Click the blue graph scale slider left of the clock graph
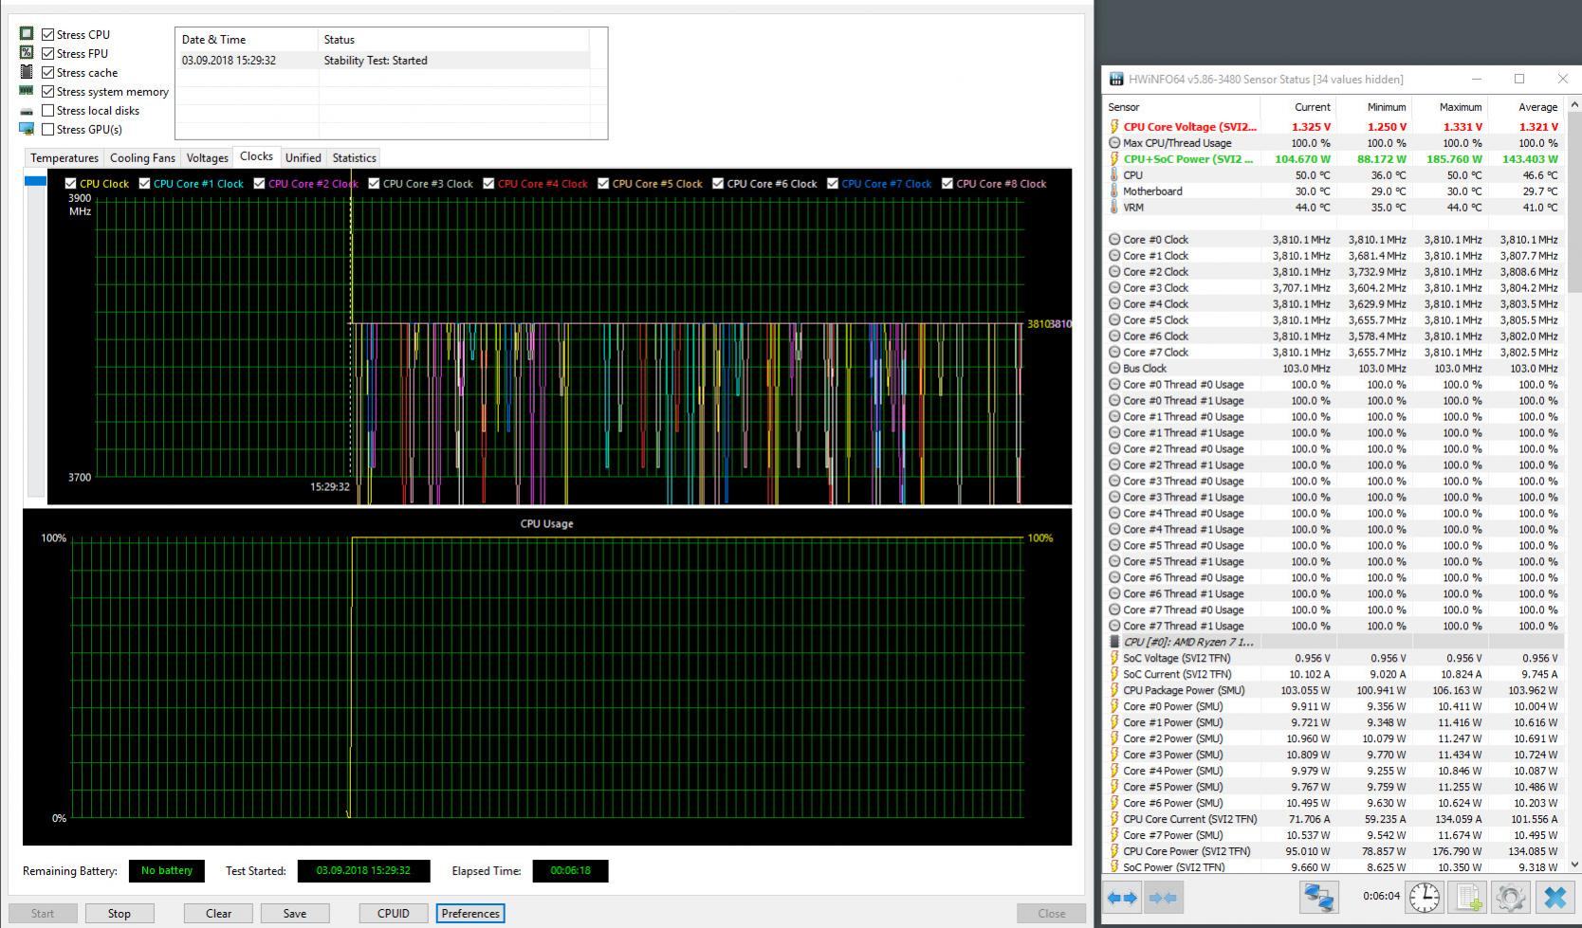This screenshot has width=1582, height=928. click(35, 180)
